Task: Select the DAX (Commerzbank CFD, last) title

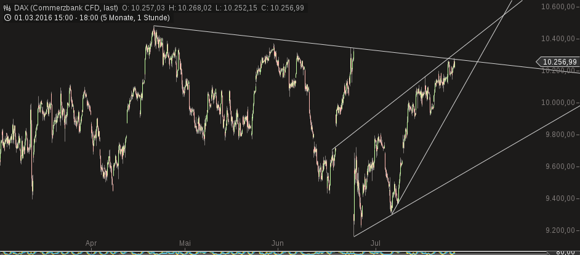Action: (66, 8)
